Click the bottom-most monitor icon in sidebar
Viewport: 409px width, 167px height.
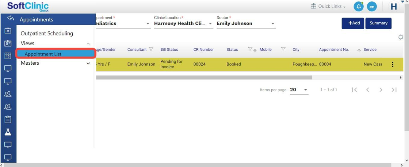pos(8,157)
